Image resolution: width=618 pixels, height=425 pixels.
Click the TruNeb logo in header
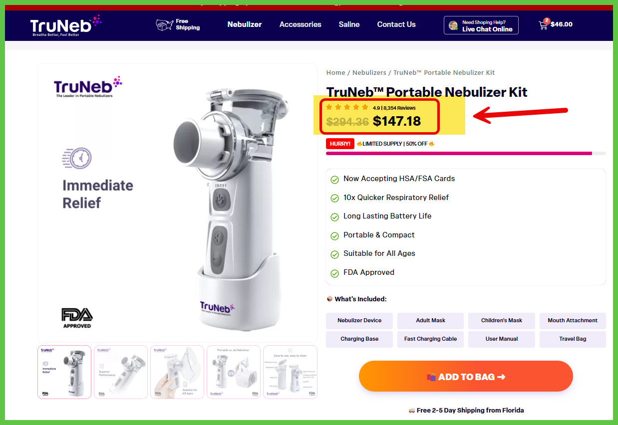(65, 25)
